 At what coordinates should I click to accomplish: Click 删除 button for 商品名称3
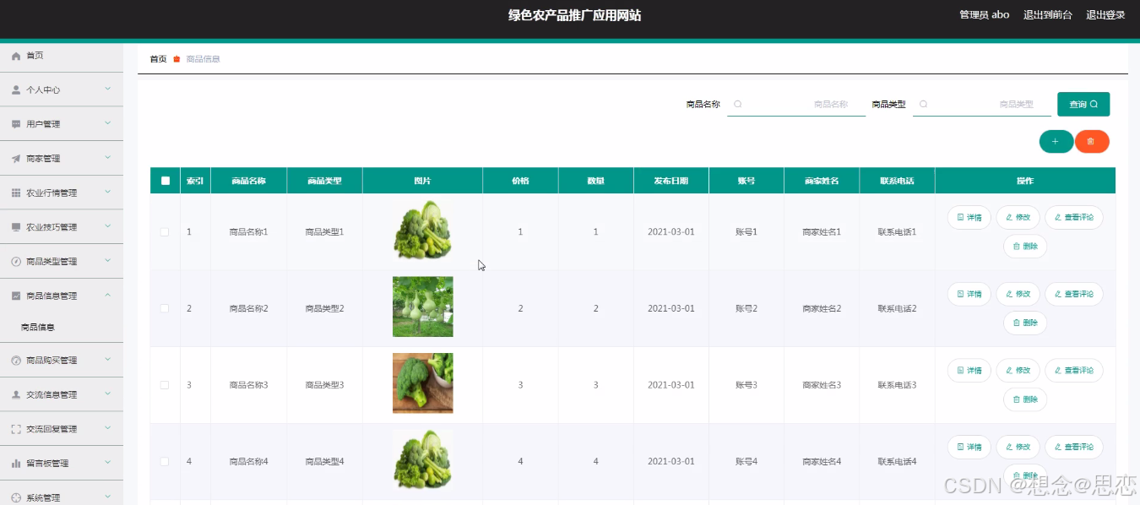click(1025, 399)
